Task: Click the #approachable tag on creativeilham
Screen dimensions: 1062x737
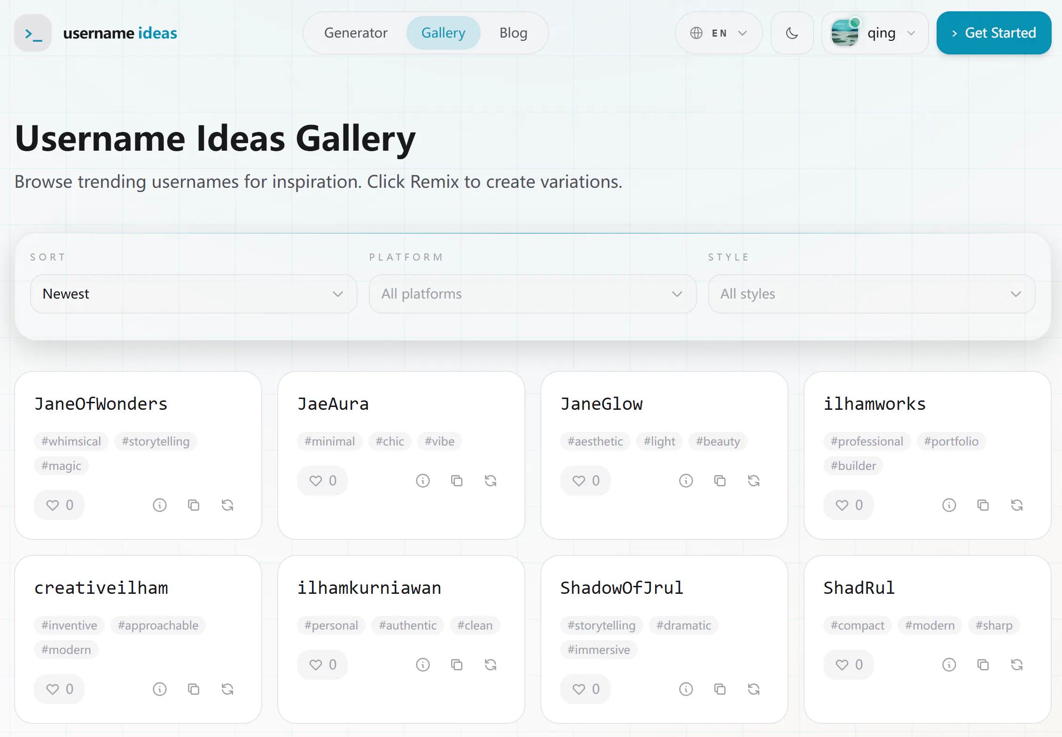Action: [158, 625]
